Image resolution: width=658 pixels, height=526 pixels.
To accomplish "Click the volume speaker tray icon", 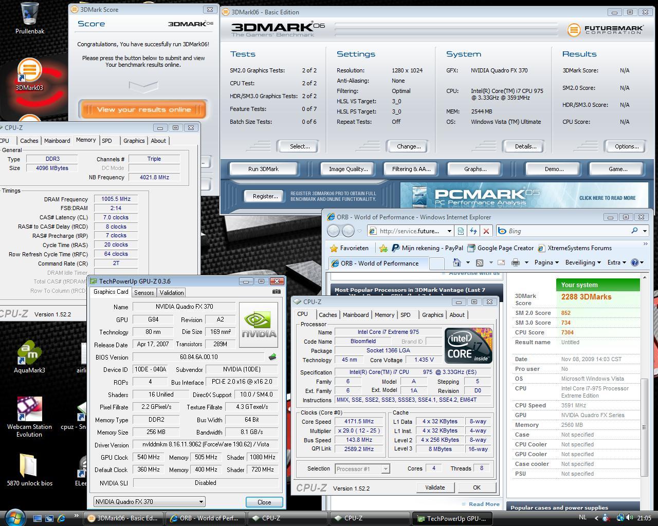I will [x=631, y=518].
